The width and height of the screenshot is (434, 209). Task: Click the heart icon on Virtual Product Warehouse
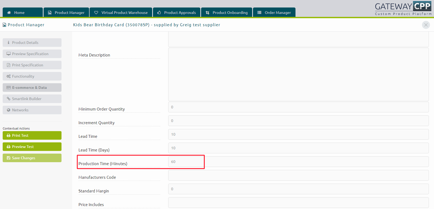[96, 13]
